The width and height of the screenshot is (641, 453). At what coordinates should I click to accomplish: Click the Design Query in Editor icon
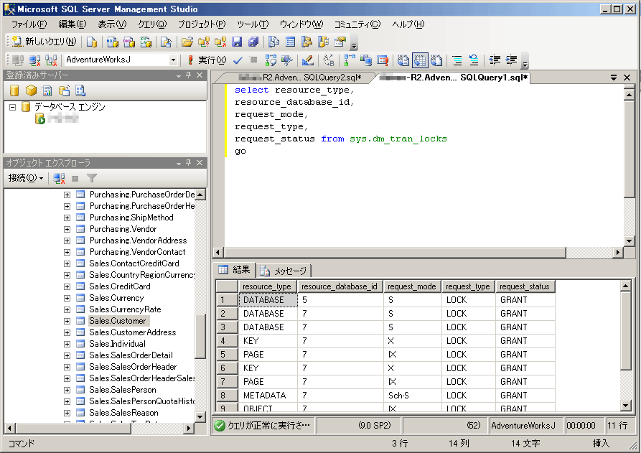[307, 60]
